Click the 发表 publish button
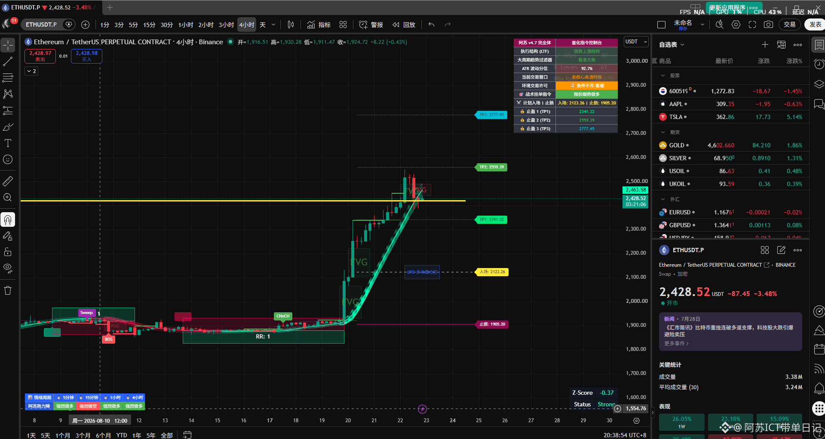The height and width of the screenshot is (439, 825). click(815, 24)
